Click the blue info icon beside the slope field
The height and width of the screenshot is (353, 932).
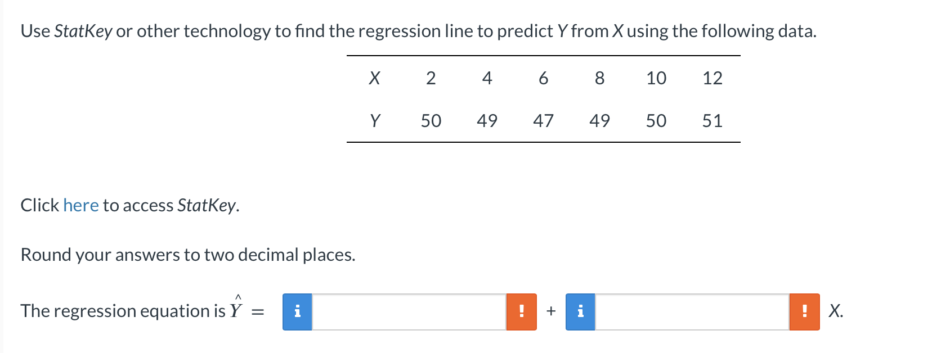(580, 311)
